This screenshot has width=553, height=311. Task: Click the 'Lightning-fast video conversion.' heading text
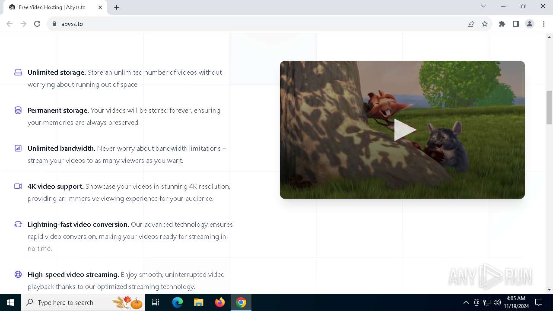pos(78,224)
